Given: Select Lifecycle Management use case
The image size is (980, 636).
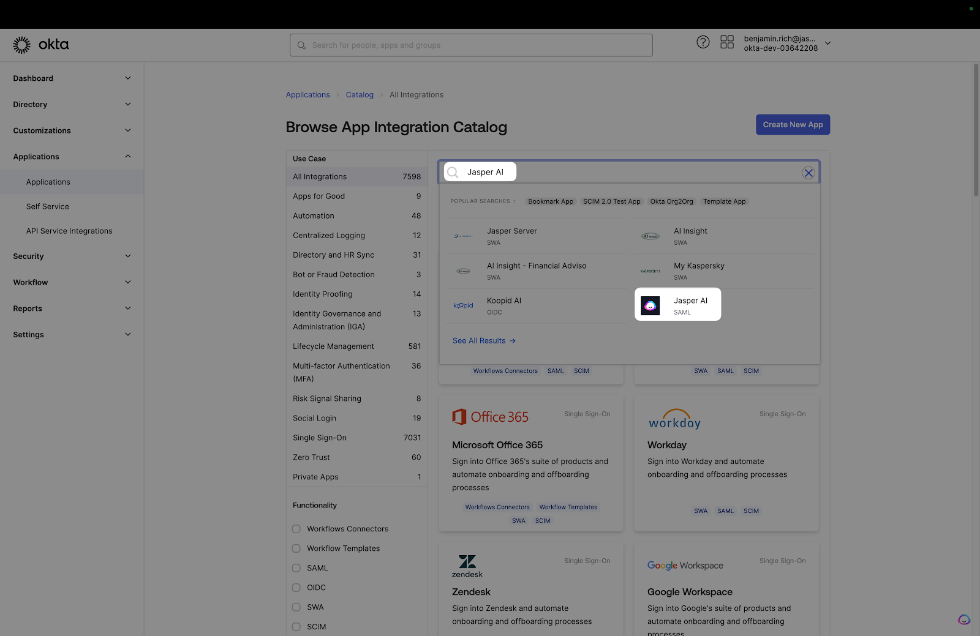Looking at the screenshot, I should coord(333,346).
